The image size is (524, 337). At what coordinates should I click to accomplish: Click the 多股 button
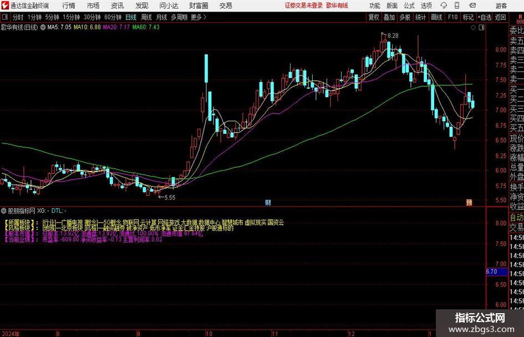405,17
